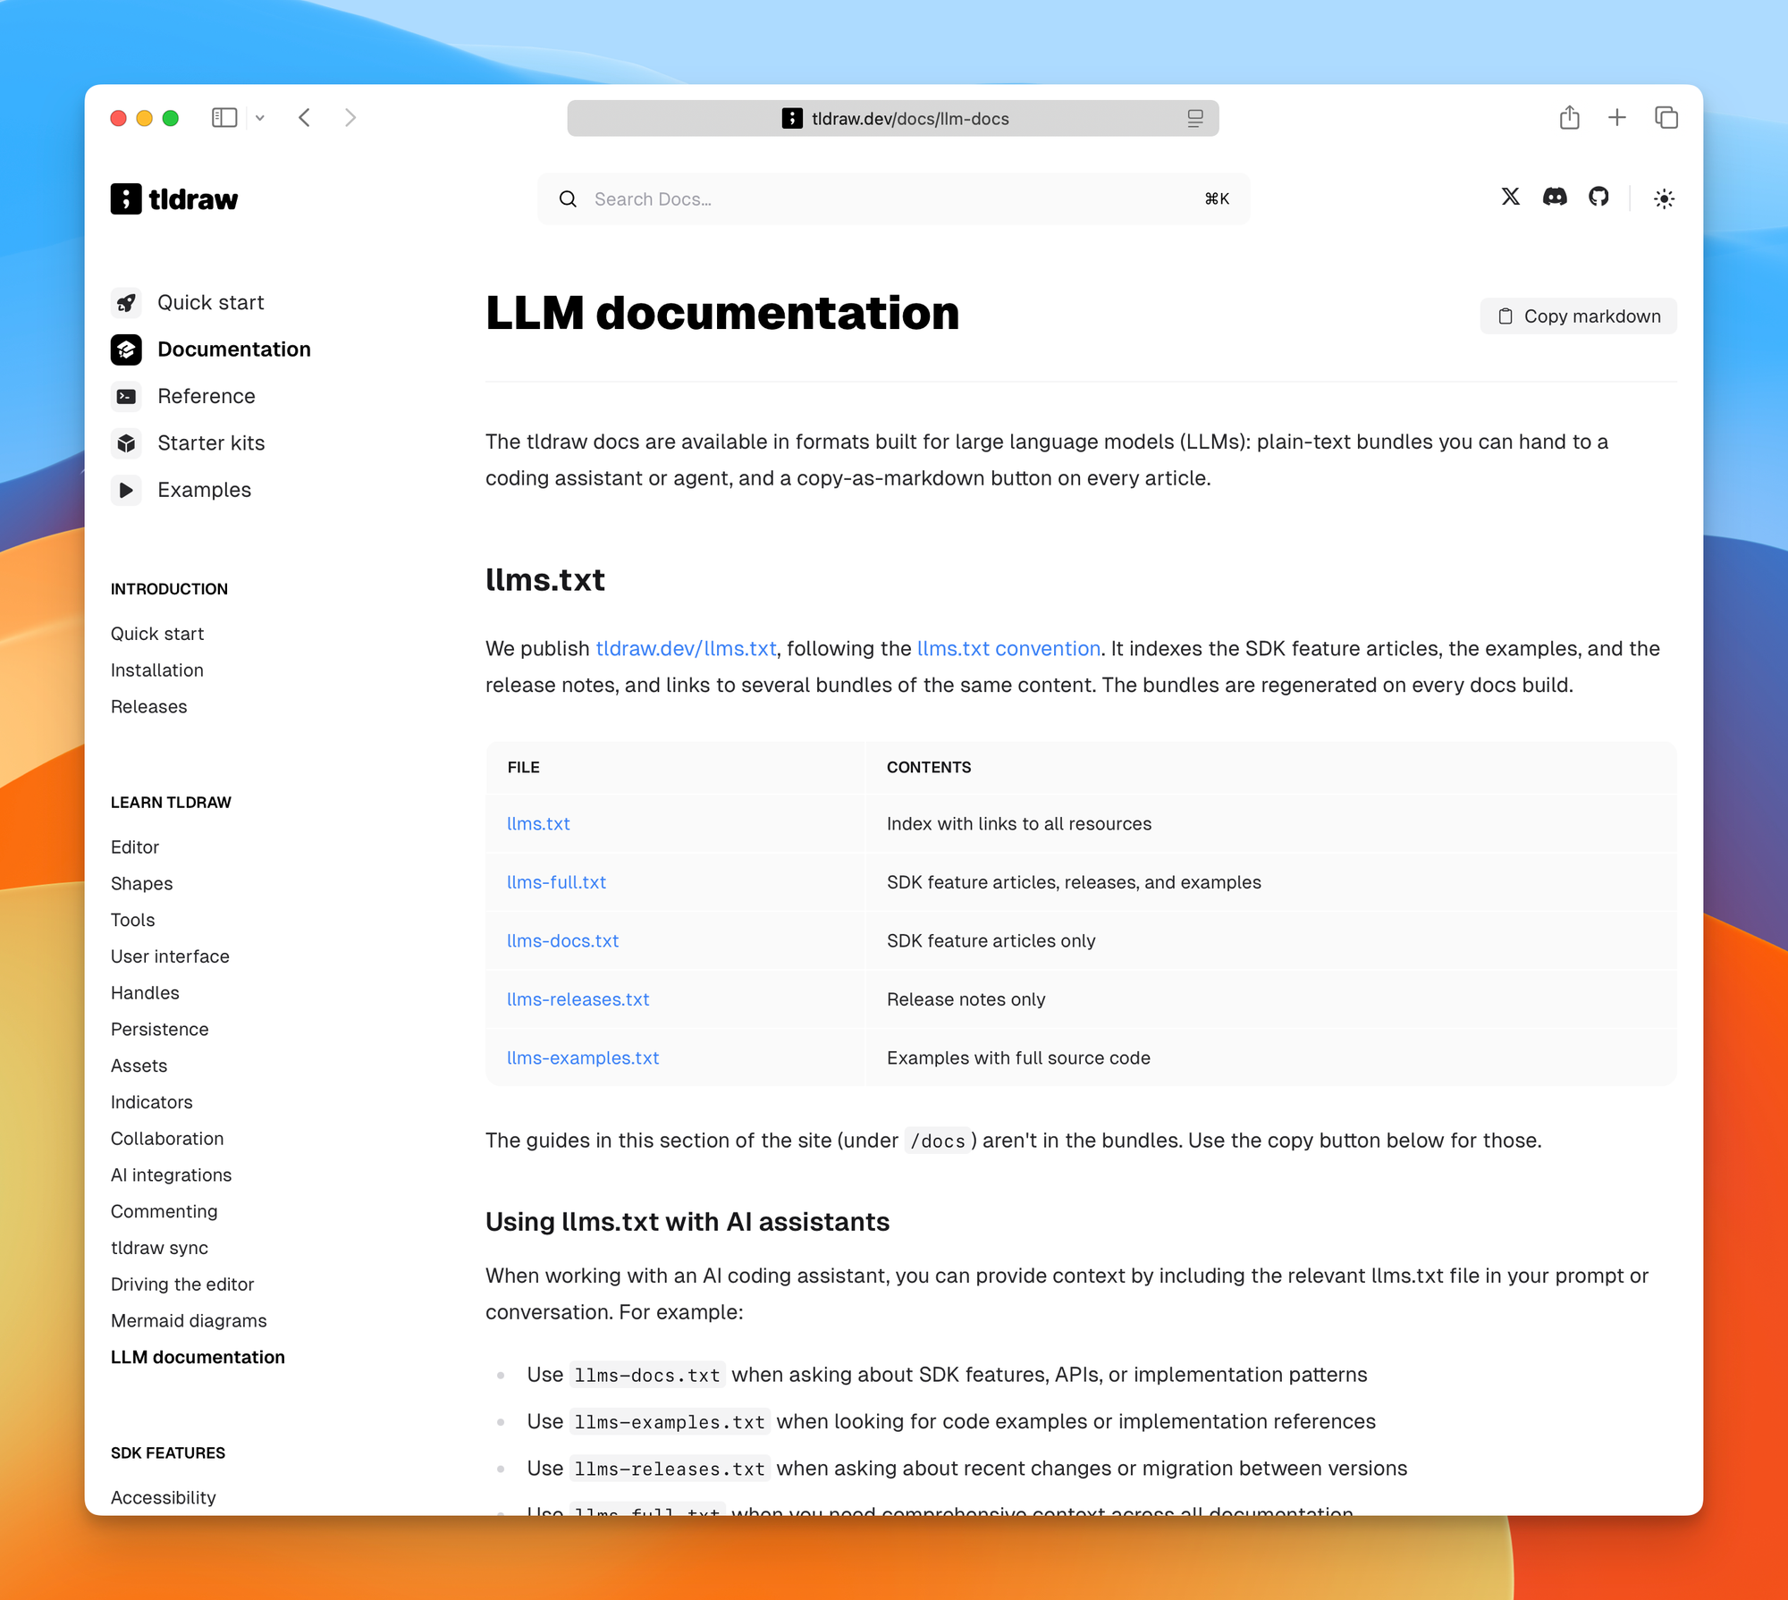Viewport: 1788px width, 1600px height.
Task: Open the Reference section
Action: (207, 396)
